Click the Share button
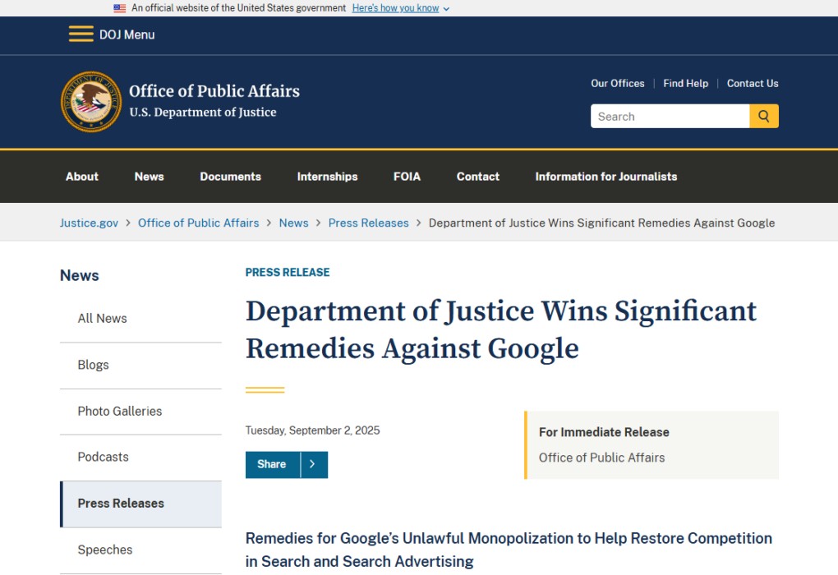Screen dimensions: 838x575 point(273,464)
